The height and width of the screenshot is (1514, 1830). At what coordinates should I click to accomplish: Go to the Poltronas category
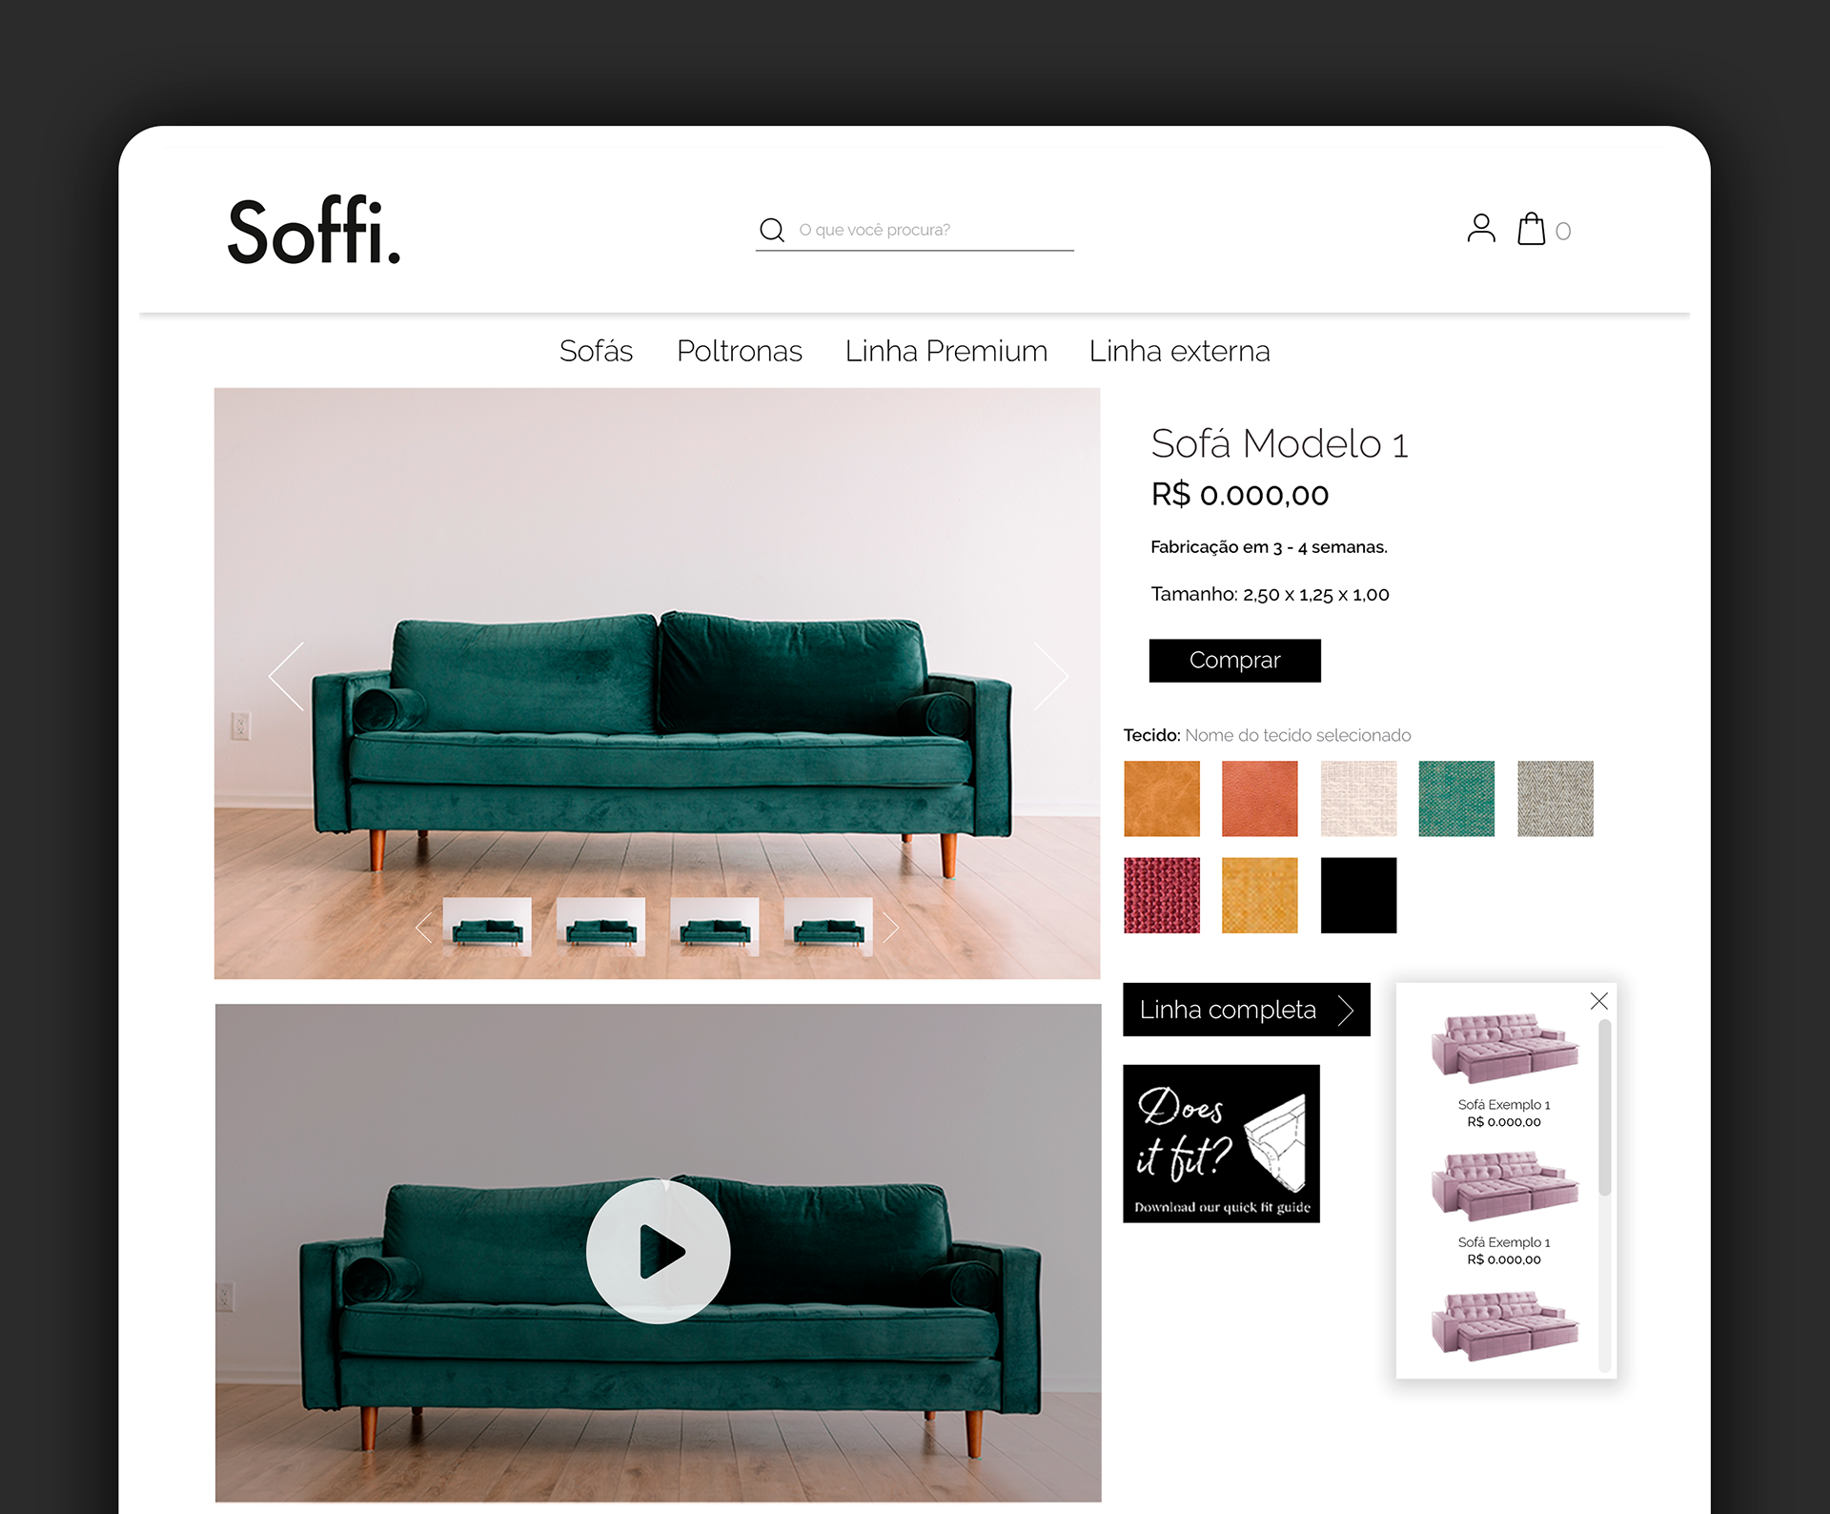click(739, 351)
